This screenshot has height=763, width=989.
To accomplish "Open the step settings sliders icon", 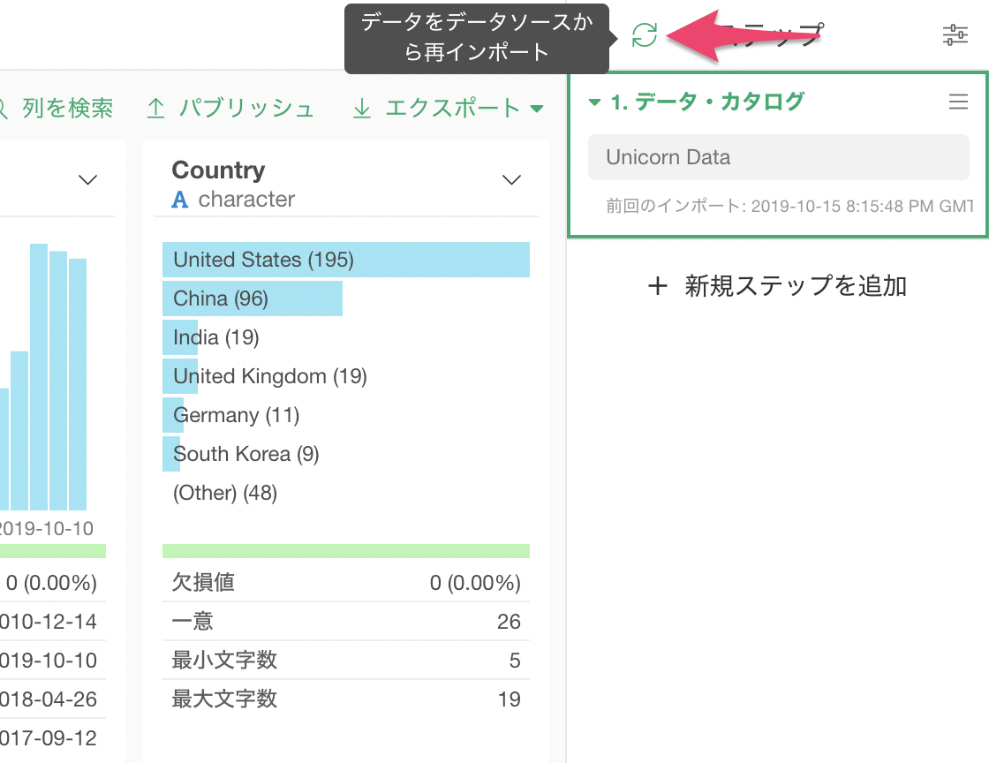I will click(955, 35).
